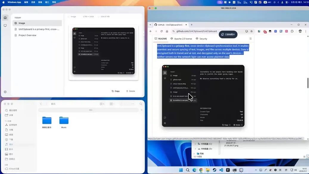The image size is (309, 174).
Task: Select the 网易云音乐 folder
Action: tap(47, 122)
